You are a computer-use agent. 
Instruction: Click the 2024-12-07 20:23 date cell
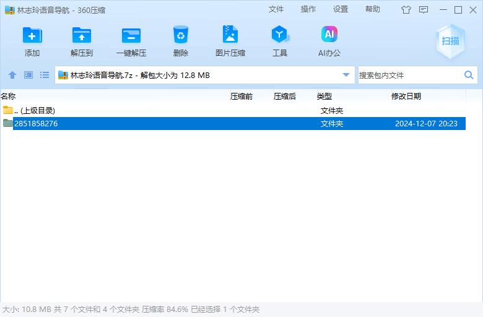[426, 124]
